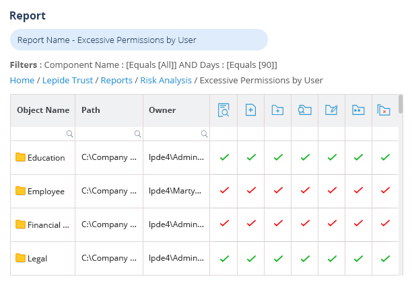Viewport: 412px width, 289px height.
Task: Focus the Path filter input
Action: 109,134
